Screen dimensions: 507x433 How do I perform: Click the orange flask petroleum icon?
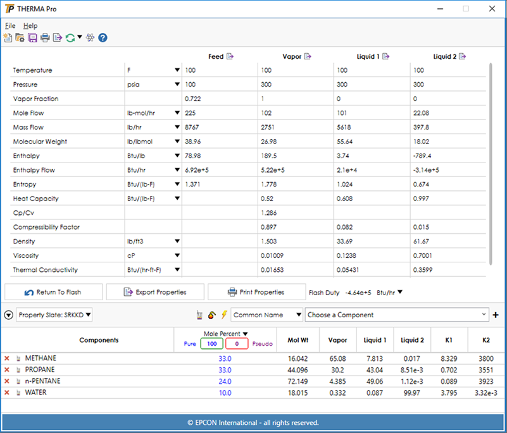coord(212,315)
